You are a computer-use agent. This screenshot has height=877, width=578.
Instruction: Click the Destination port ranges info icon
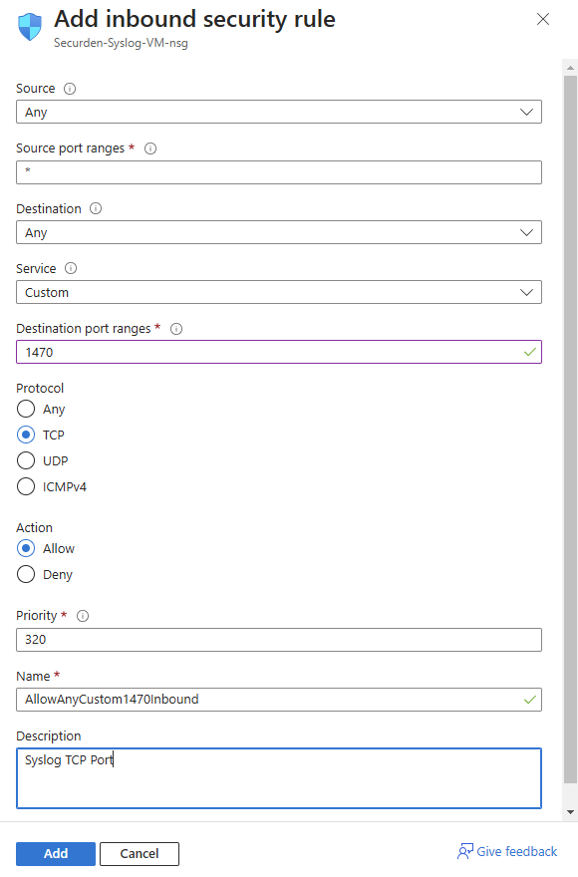pos(176,329)
